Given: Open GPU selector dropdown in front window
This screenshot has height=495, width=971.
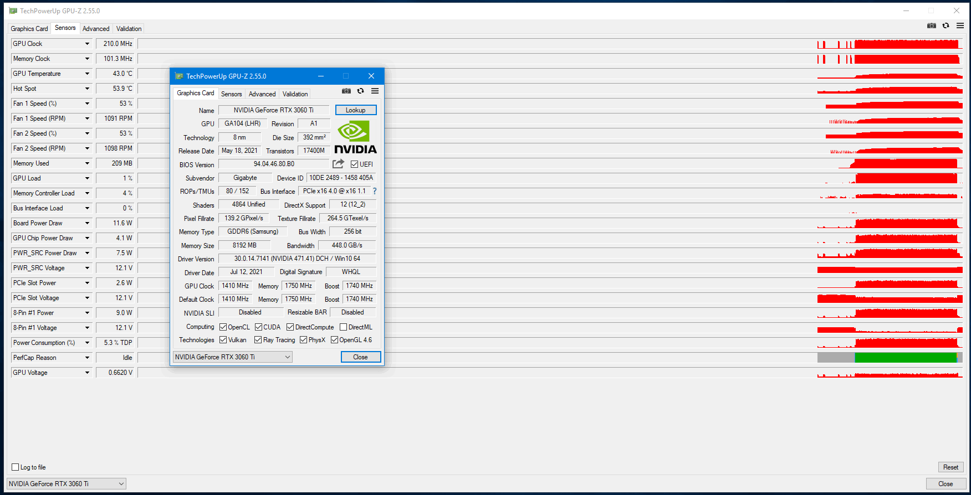Looking at the screenshot, I should tap(233, 357).
